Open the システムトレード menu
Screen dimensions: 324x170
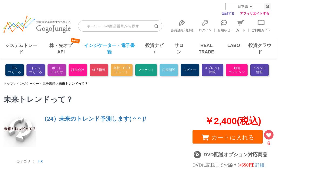(21, 49)
